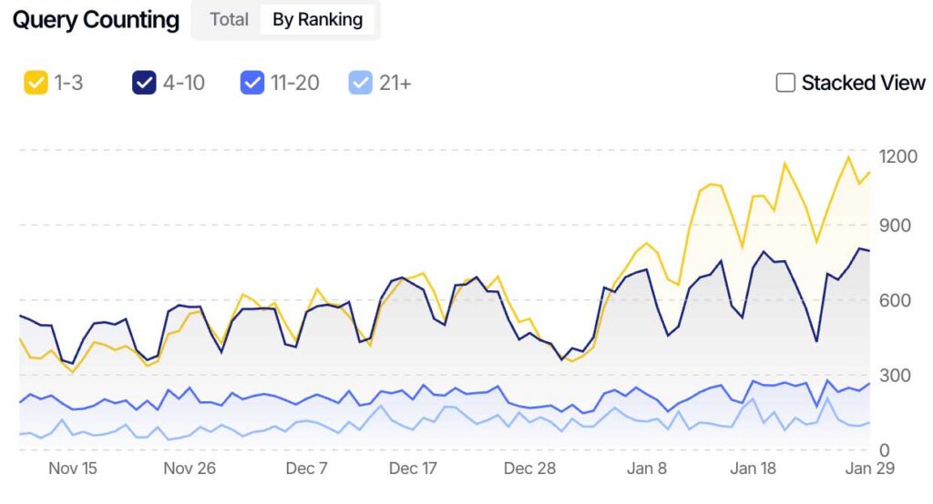Click the Nov 15 date label
The image size is (933, 504).
[73, 469]
